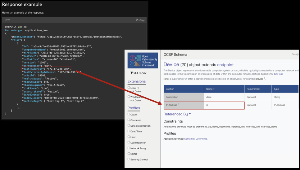
Task: Check the Host profile checkbox
Action: click(129, 137)
